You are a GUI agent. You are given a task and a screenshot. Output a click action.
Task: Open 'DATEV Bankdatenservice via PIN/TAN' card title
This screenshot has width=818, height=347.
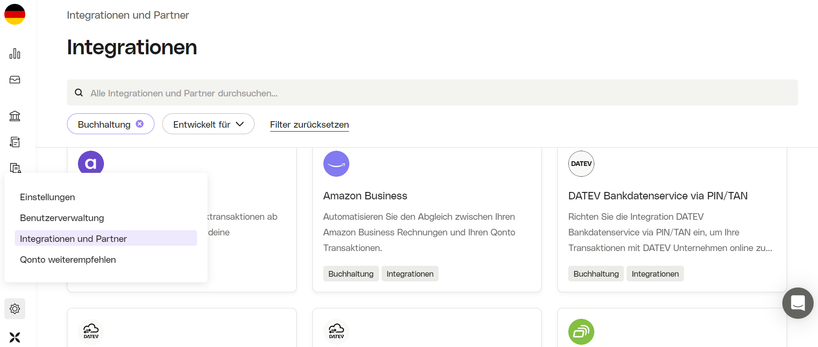pos(658,196)
